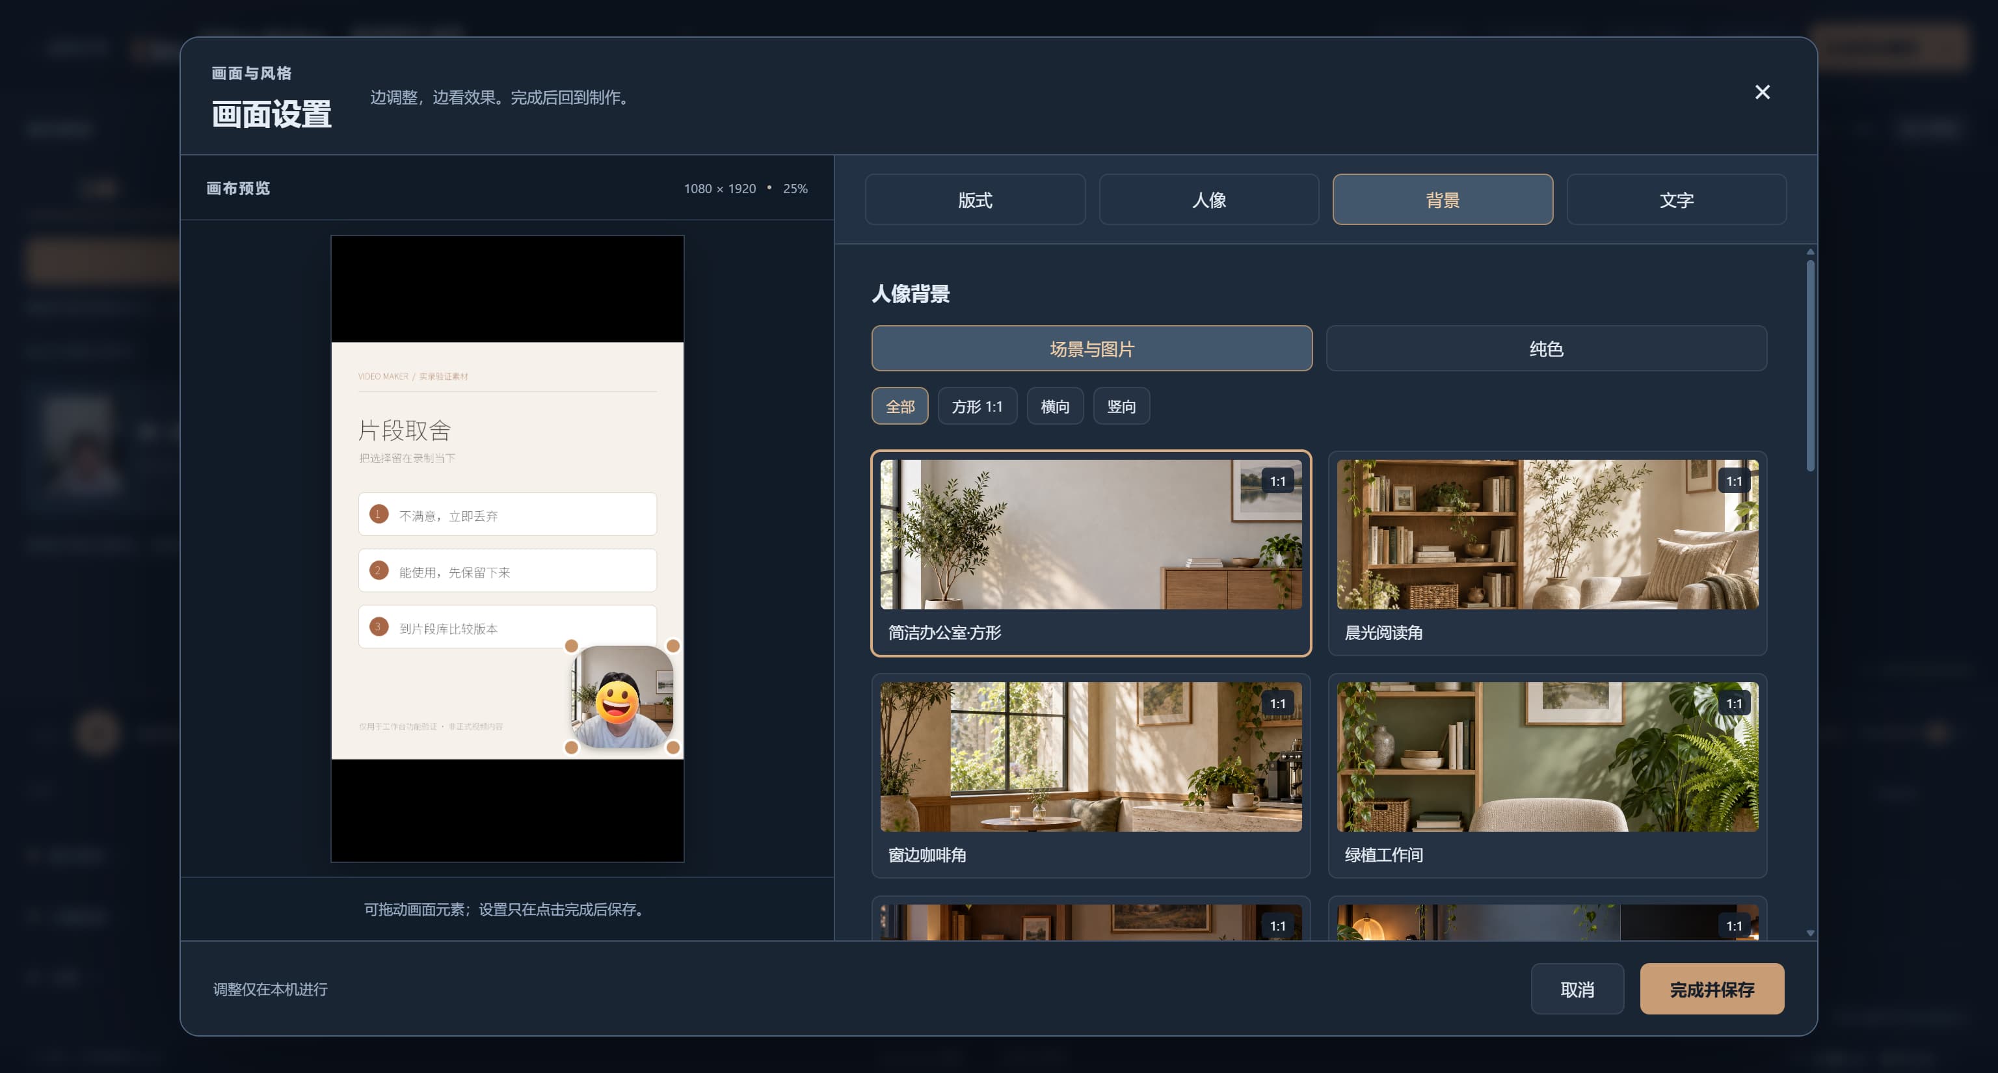Click the 1080 × 1920 canvas size text
This screenshot has height=1073, width=1998.
point(720,189)
